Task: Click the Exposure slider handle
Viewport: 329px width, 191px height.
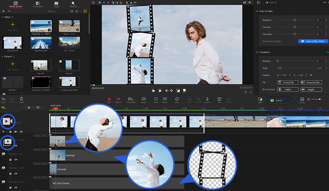Action: pyautogui.click(x=294, y=20)
